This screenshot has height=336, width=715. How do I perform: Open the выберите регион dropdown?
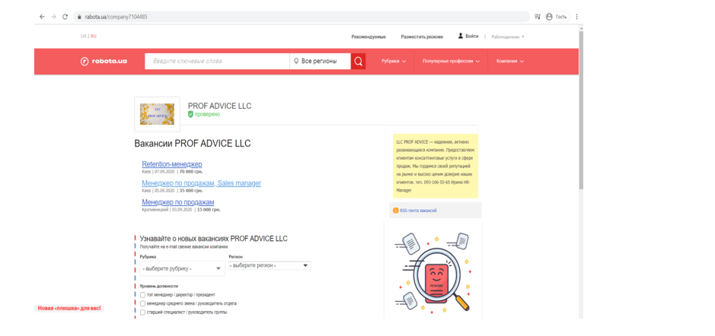click(x=270, y=265)
